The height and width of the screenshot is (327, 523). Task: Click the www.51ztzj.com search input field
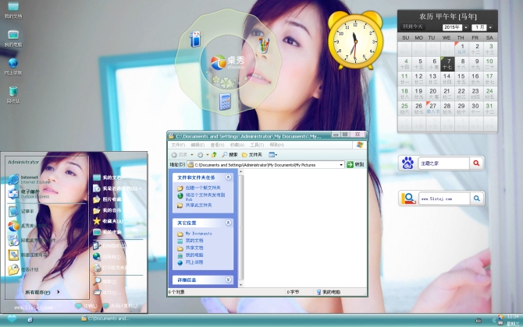click(444, 199)
